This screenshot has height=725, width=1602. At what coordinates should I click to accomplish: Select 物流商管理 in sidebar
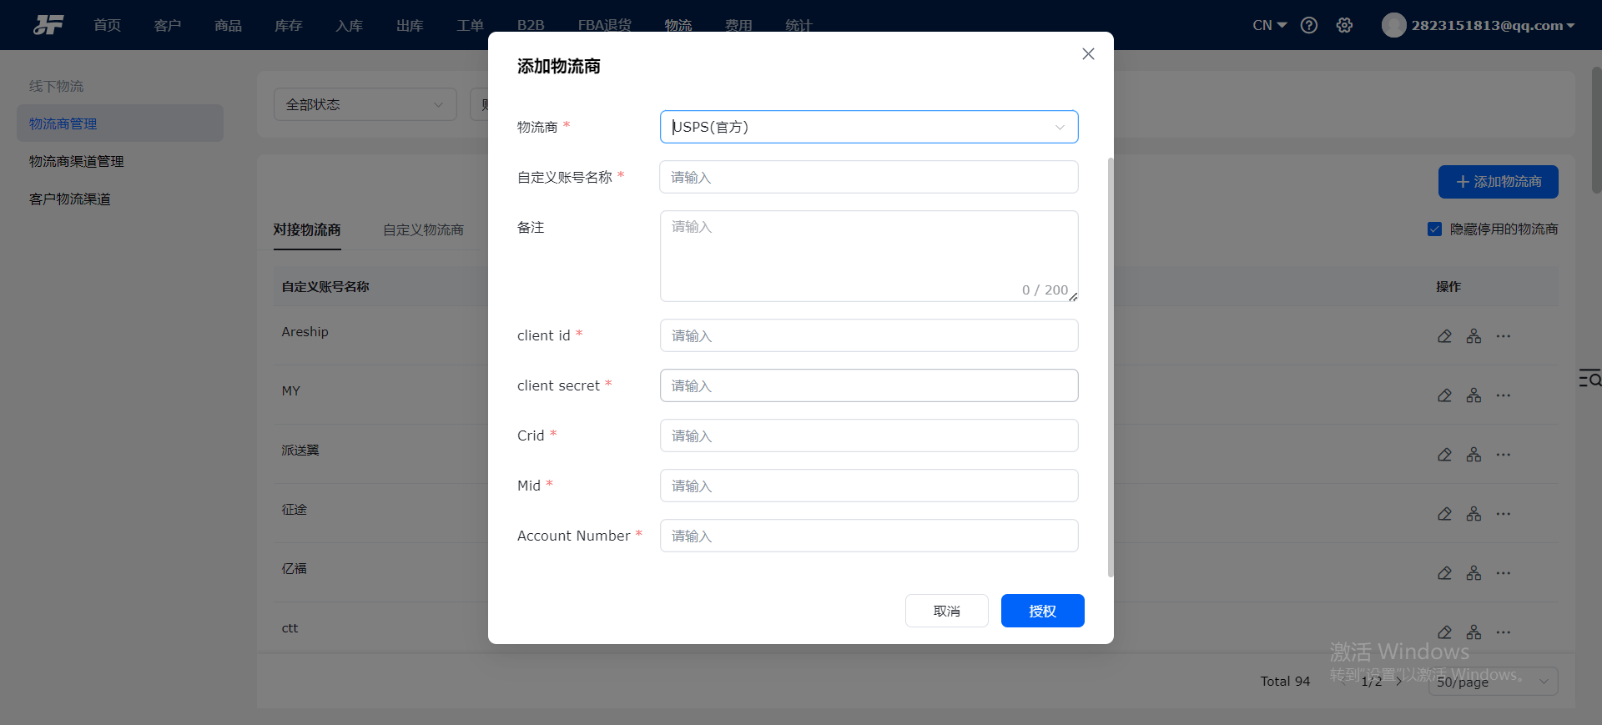coord(120,123)
